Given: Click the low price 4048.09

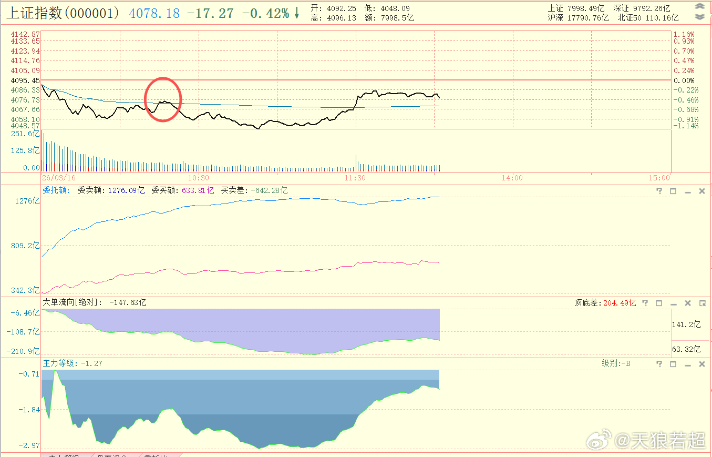Looking at the screenshot, I should point(394,8).
